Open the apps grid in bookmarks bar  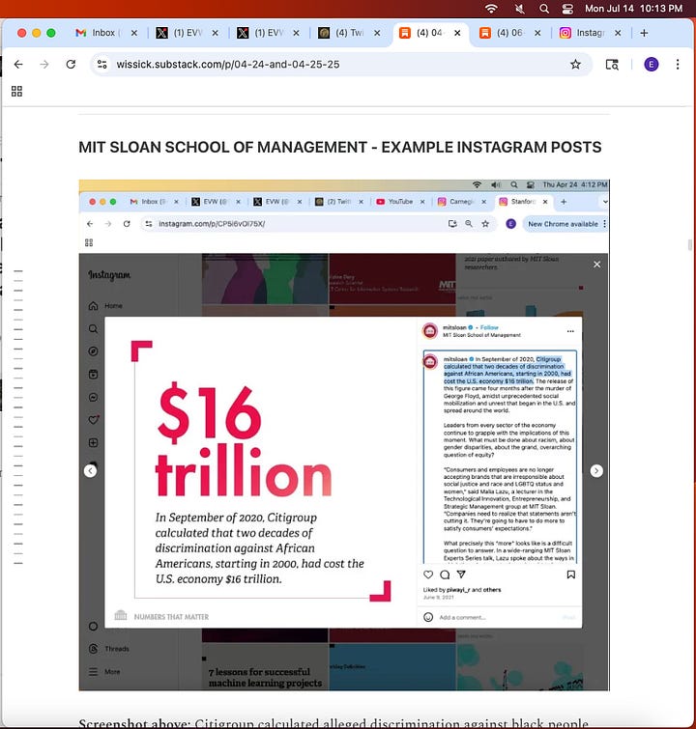[x=16, y=91]
